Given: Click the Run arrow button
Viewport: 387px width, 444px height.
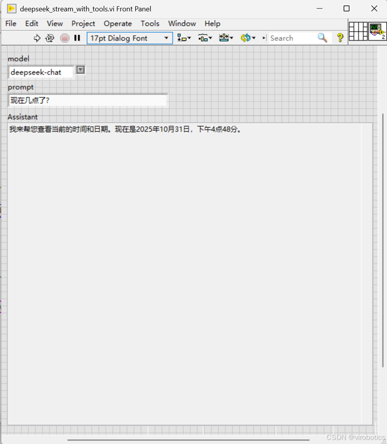Looking at the screenshot, I should tap(37, 38).
